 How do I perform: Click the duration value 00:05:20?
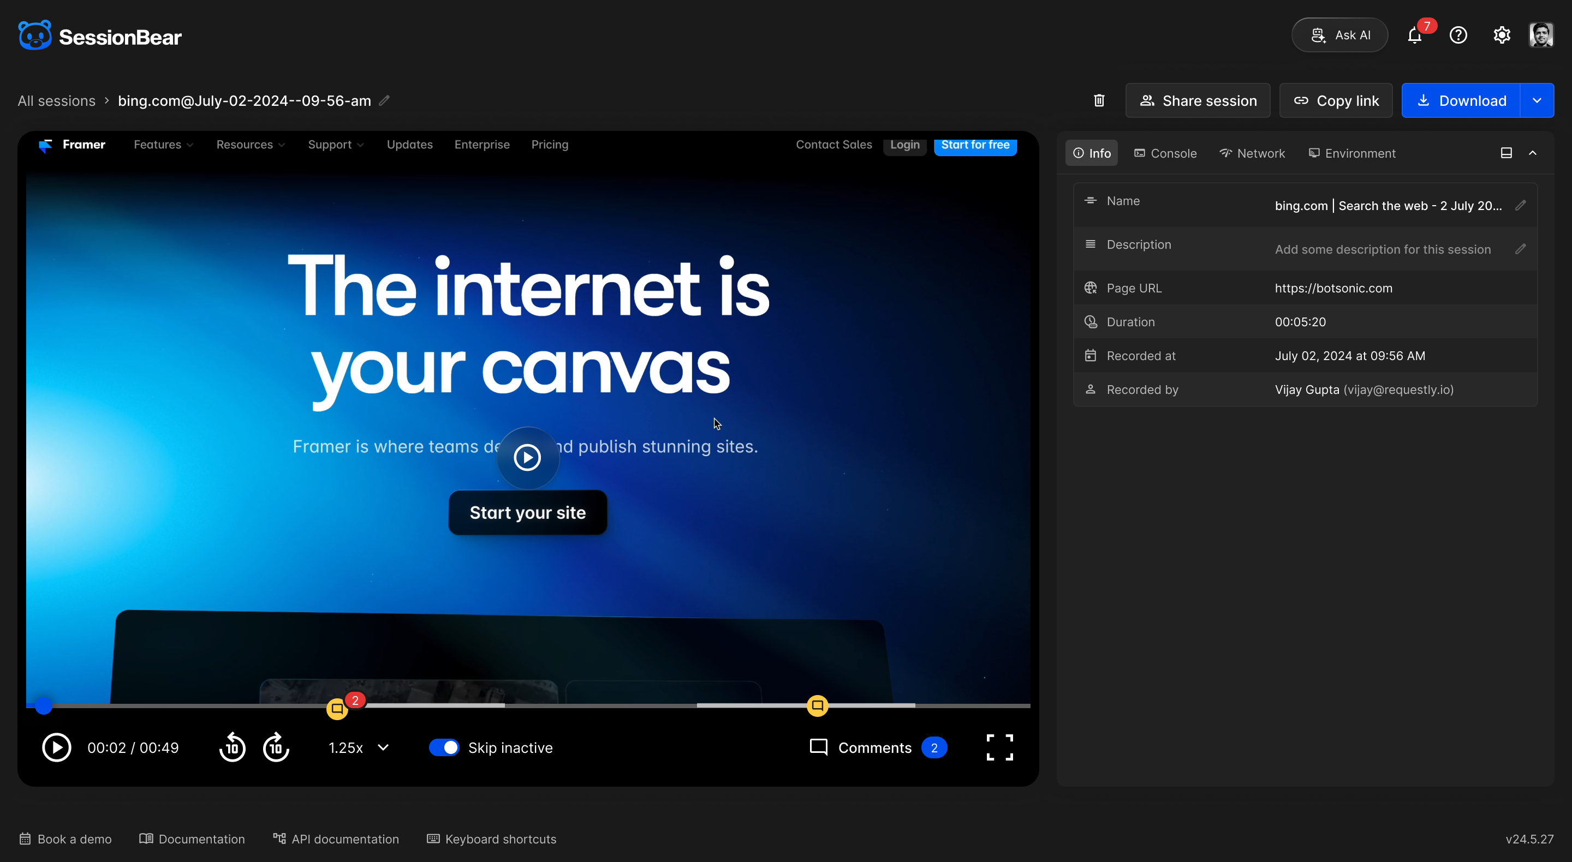coord(1300,321)
